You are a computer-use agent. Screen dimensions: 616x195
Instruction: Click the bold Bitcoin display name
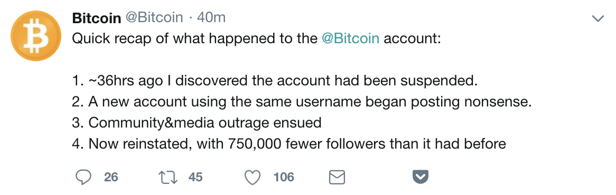(97, 18)
